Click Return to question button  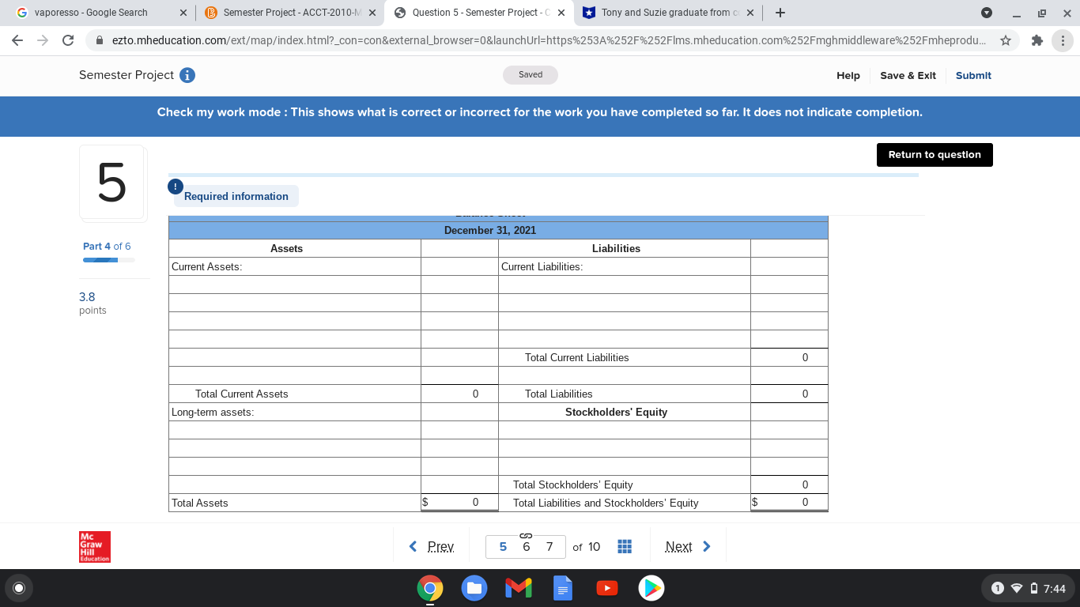click(x=935, y=155)
